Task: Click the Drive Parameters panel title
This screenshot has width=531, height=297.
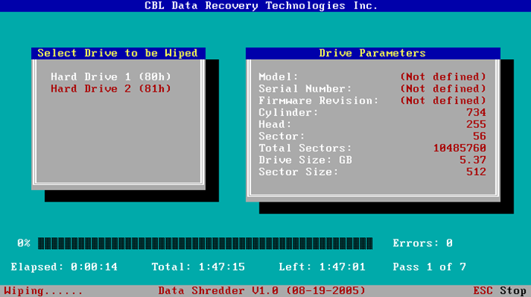Action: (372, 53)
